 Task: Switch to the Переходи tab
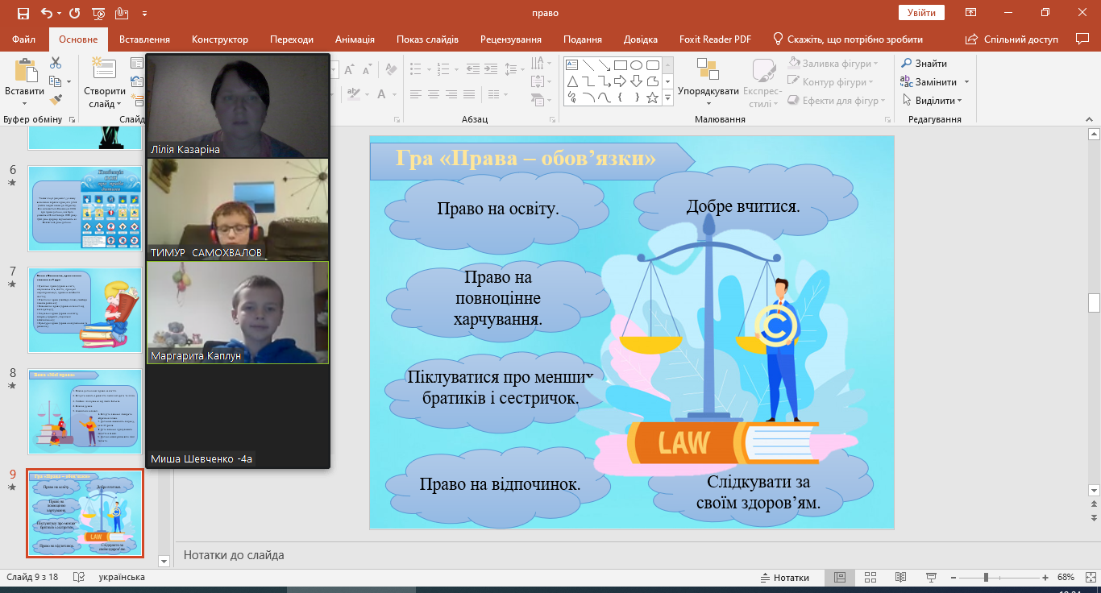pos(292,39)
